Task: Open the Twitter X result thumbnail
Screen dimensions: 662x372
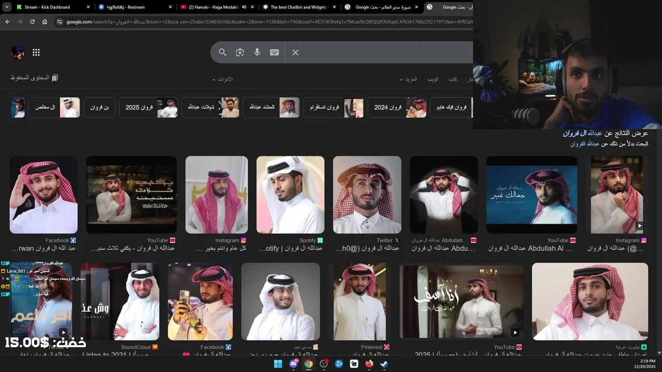Action: [x=367, y=195]
